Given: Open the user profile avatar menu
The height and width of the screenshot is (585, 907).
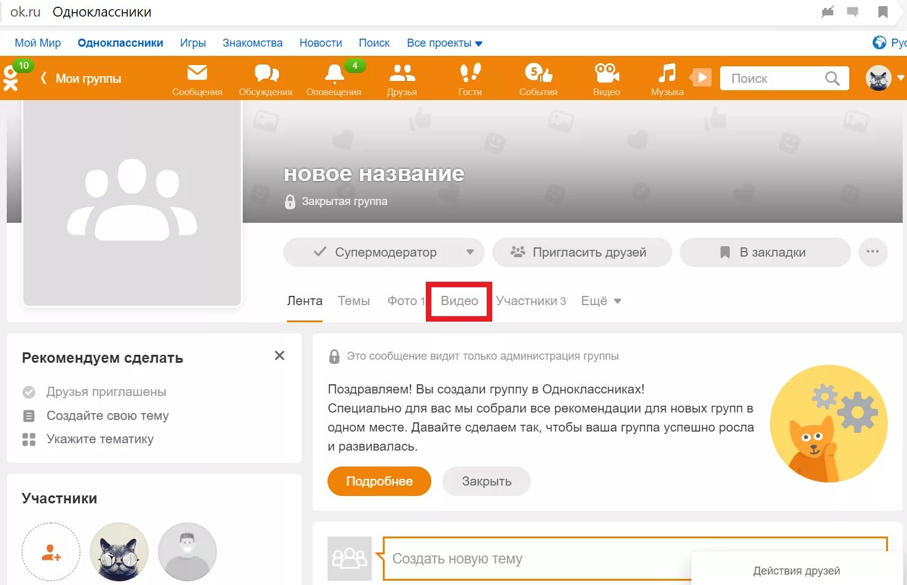Looking at the screenshot, I should pos(879,79).
